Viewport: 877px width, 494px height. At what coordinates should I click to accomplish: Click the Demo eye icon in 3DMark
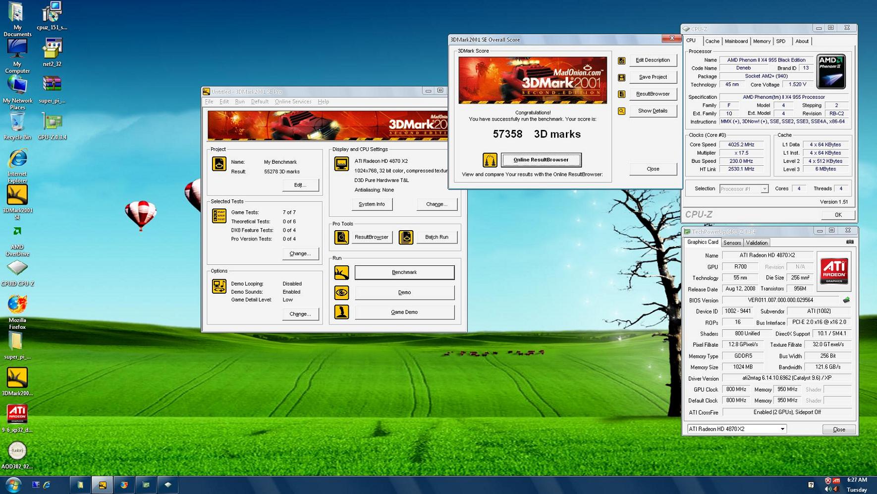pyautogui.click(x=341, y=292)
